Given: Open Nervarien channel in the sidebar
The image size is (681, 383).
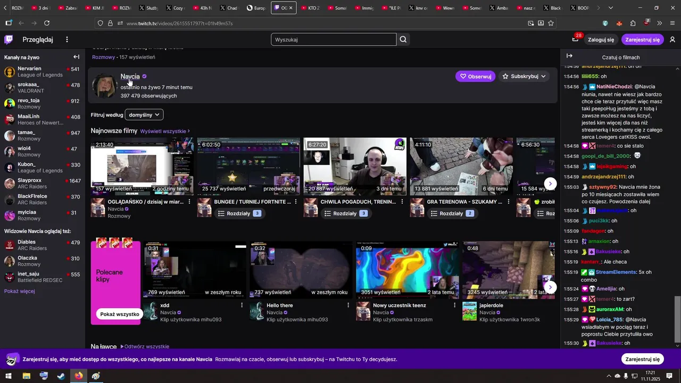Looking at the screenshot, I should (x=42, y=72).
